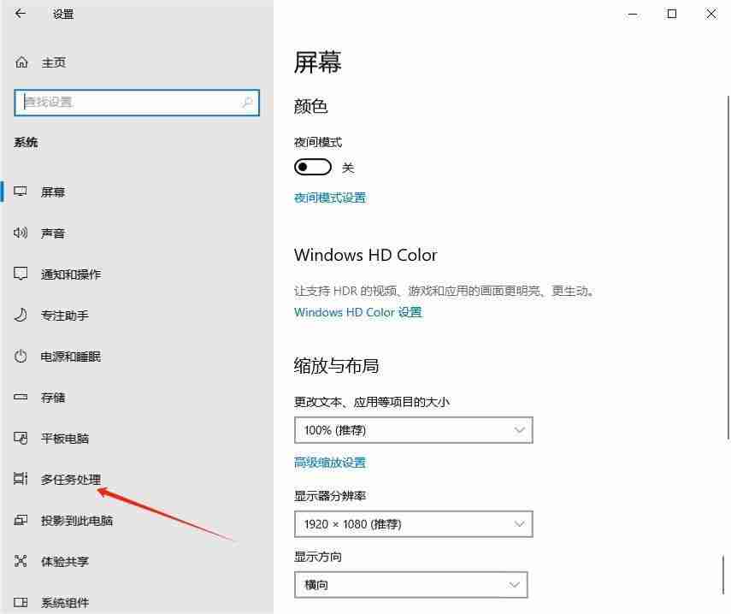731x614 pixels.
Task: Click the 查找设置 search field
Action: [137, 102]
